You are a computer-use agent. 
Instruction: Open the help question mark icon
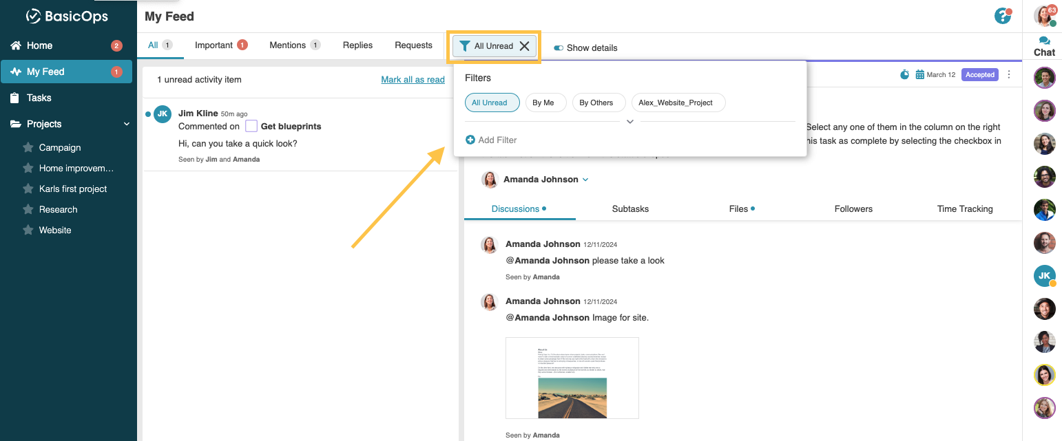point(1003,16)
